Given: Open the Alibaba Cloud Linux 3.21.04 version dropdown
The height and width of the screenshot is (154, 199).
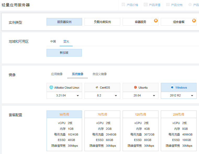Looking at the screenshot, I should [64, 95].
